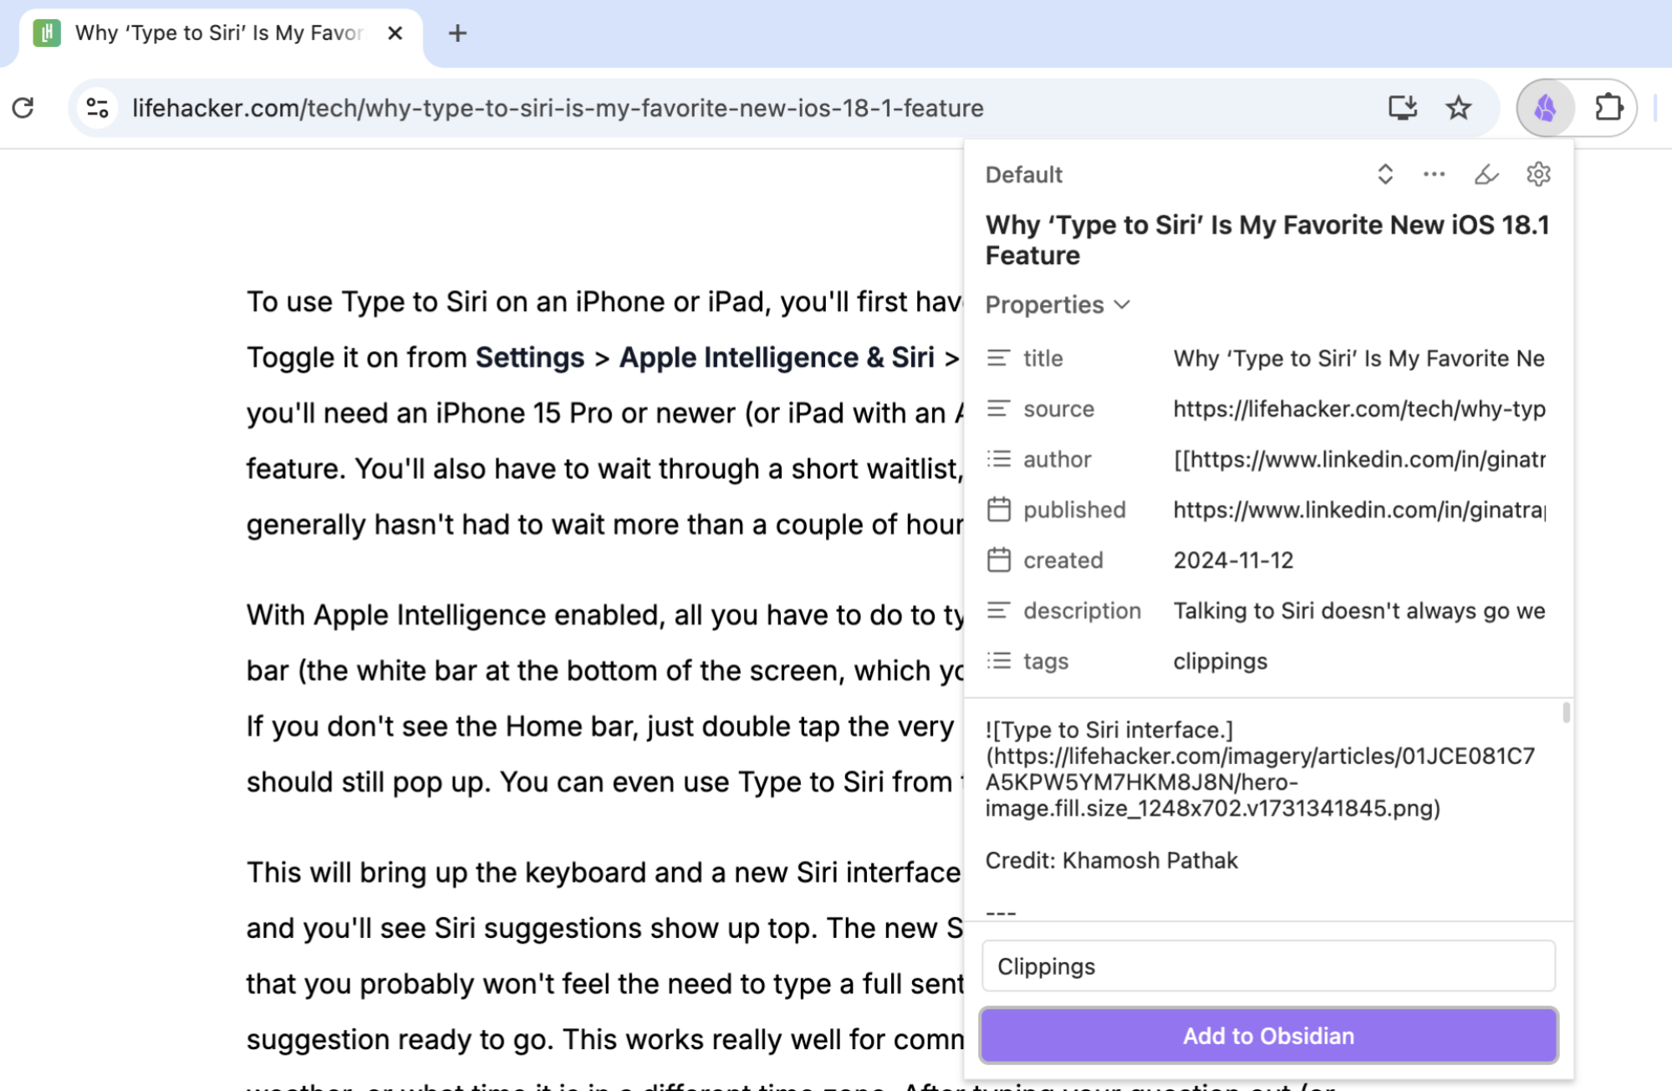Screen dimensions: 1672x1091
Task: Click the note title heading in clipper
Action: click(1267, 240)
